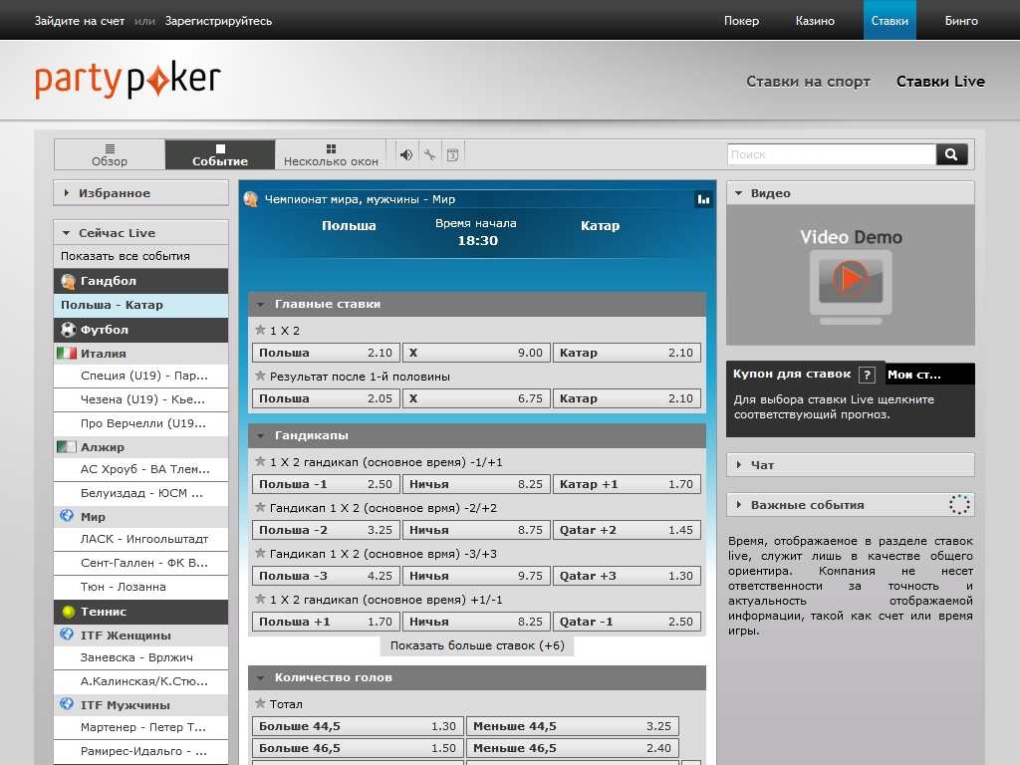Open settings via the wrench icon
This screenshot has height=765, width=1020.
[429, 154]
